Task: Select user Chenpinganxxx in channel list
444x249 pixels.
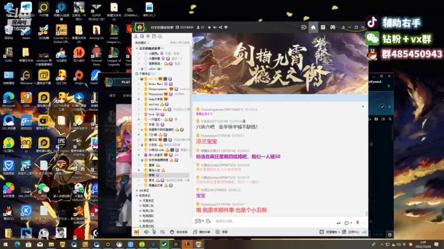Action: pos(158,89)
